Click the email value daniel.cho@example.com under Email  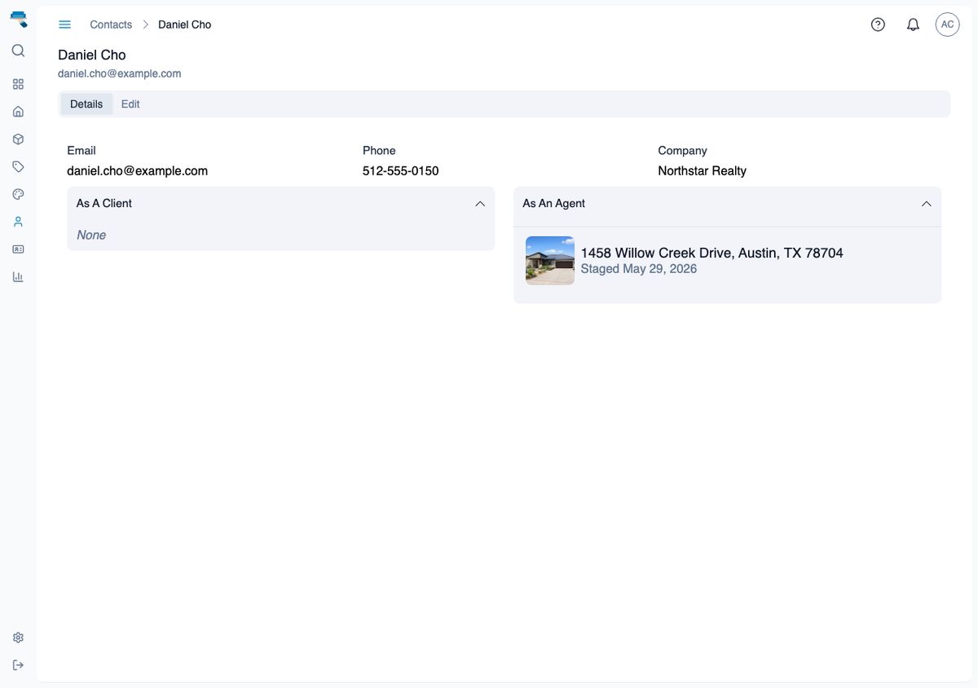(x=137, y=171)
